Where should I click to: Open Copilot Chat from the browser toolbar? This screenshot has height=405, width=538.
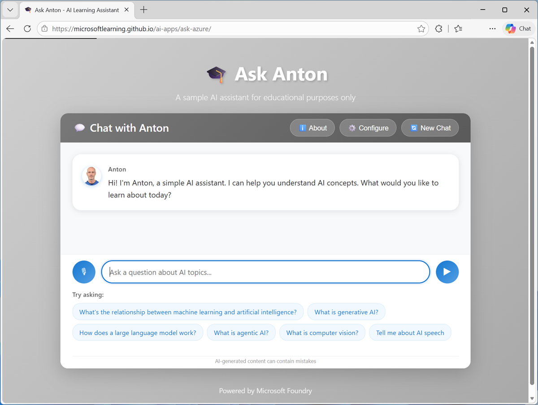[x=518, y=28]
